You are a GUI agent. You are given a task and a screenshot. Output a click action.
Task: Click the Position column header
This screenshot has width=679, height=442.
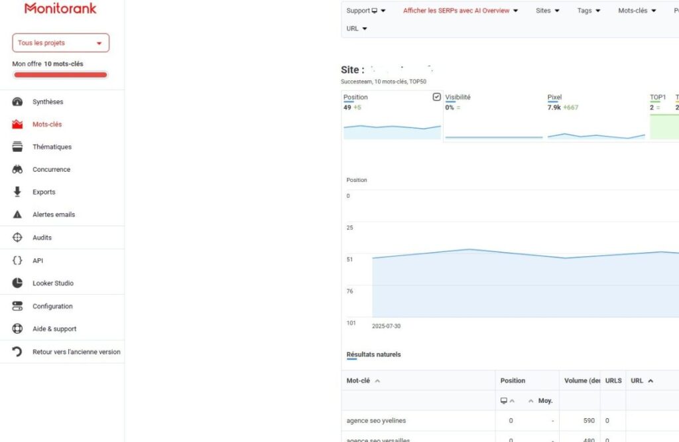coord(513,380)
